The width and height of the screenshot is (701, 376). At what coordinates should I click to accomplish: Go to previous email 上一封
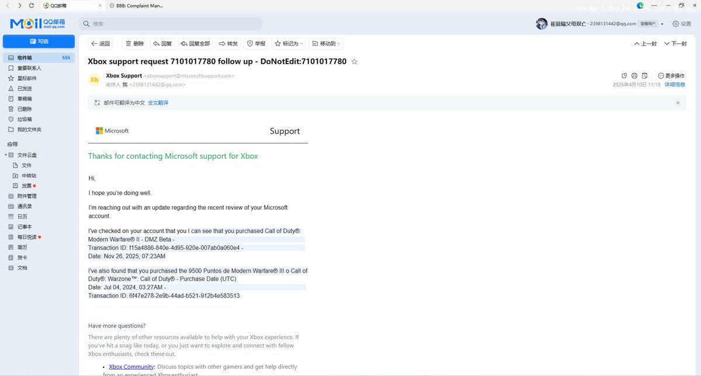645,44
